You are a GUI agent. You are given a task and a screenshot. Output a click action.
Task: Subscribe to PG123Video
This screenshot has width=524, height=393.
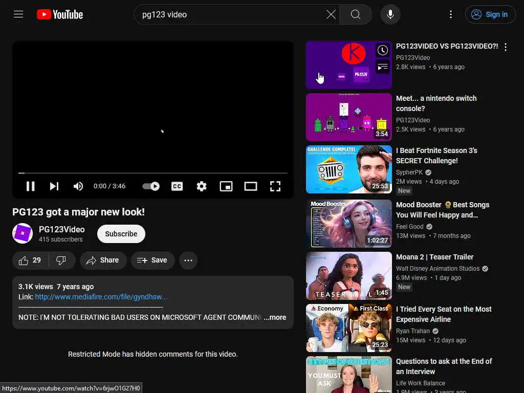pos(121,233)
